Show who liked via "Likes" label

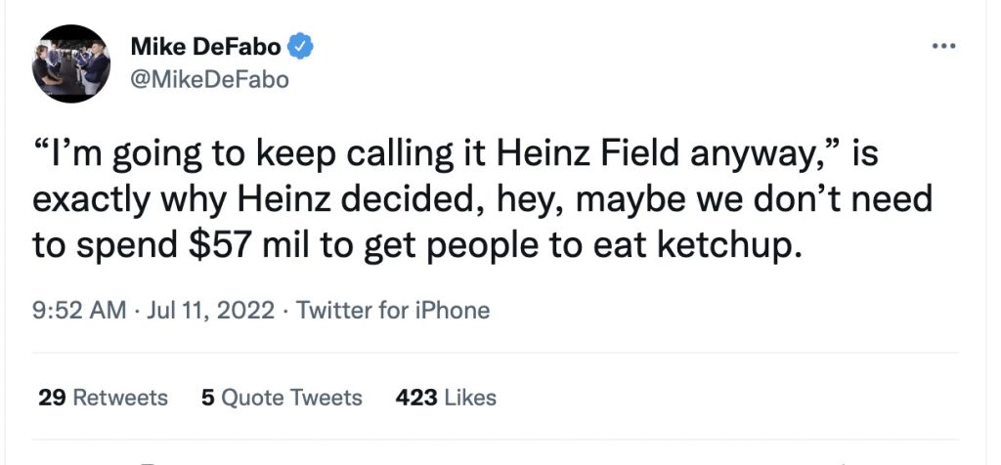tap(470, 398)
